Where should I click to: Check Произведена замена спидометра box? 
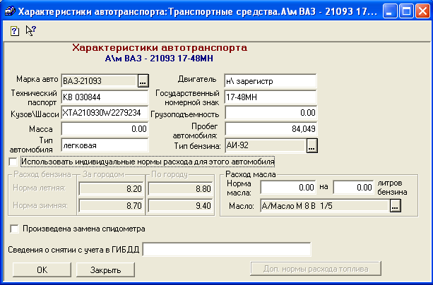tap(14, 229)
